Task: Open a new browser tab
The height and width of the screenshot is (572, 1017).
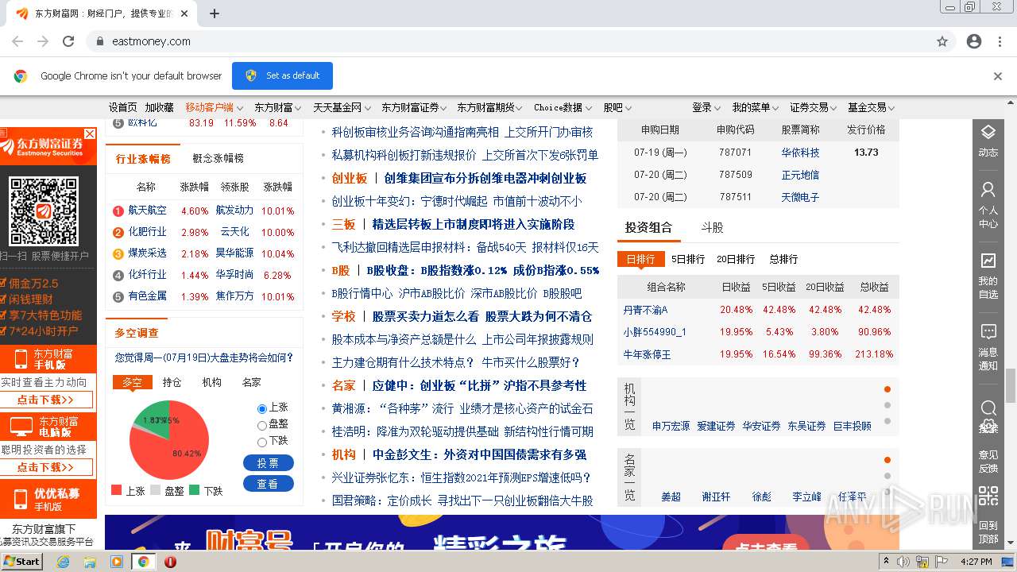Action: coord(215,14)
